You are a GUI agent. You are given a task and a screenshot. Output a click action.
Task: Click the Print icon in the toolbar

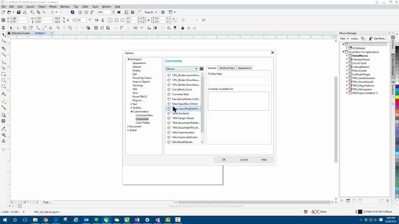tap(25, 12)
